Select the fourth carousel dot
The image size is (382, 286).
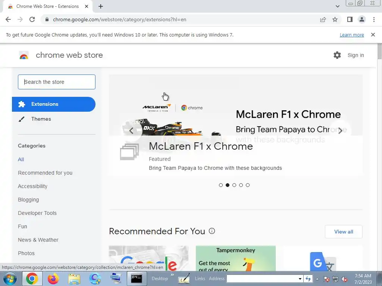pyautogui.click(x=241, y=185)
